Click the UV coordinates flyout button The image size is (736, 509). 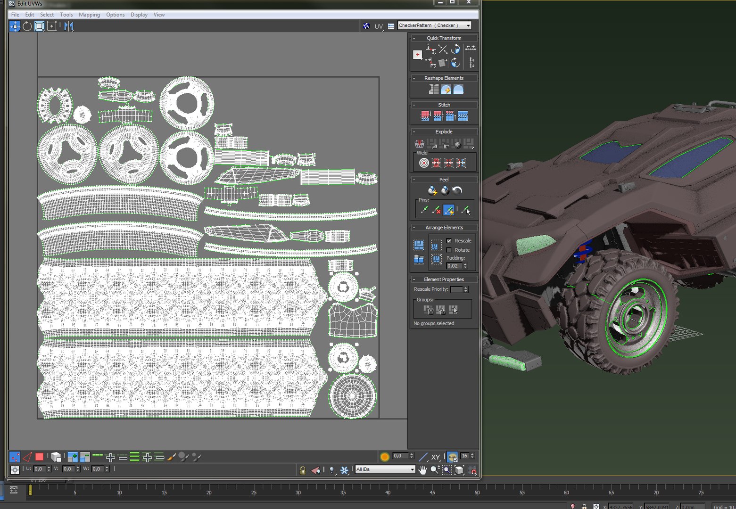[x=379, y=26]
